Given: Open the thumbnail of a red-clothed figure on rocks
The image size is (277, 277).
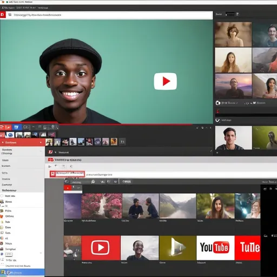Looking at the screenshot, I should (265, 60).
